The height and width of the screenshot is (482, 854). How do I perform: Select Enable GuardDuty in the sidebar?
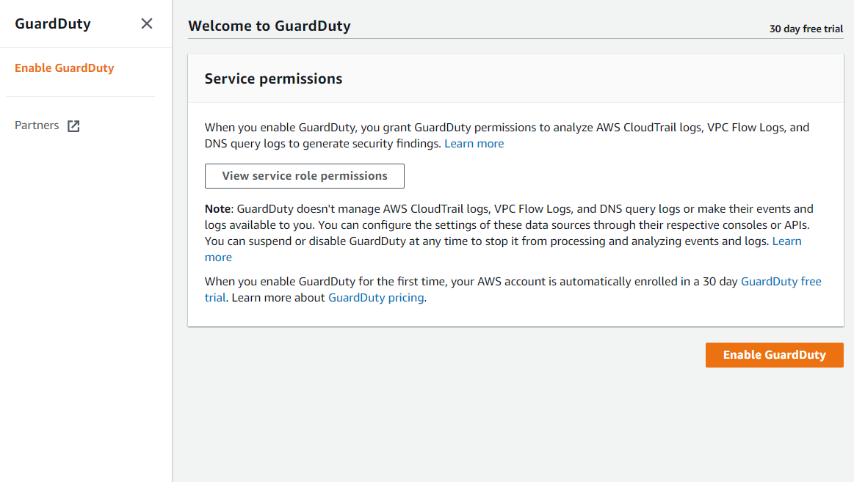65,68
